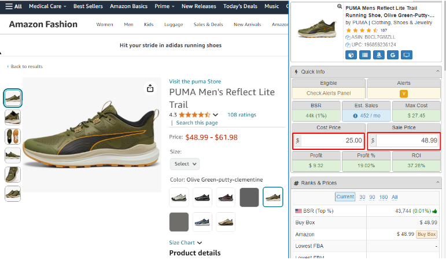Click the share icon on product image

[x=150, y=88]
